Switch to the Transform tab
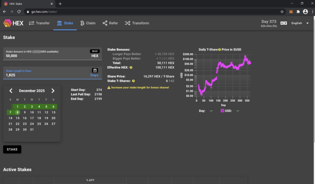This screenshot has width=315, height=184. 137,23
